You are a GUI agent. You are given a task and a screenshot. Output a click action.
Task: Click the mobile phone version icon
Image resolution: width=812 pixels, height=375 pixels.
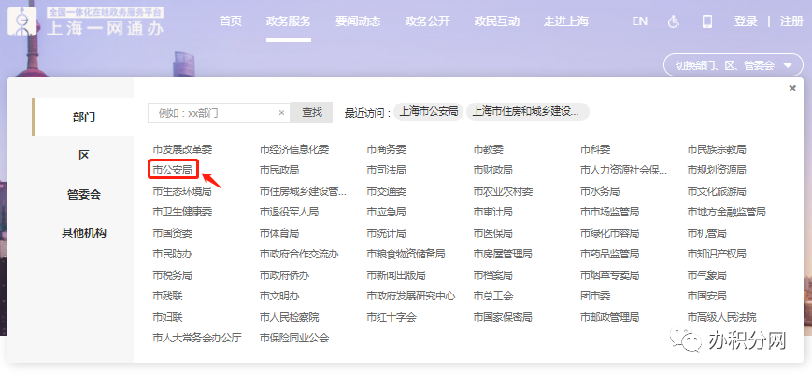coord(706,21)
